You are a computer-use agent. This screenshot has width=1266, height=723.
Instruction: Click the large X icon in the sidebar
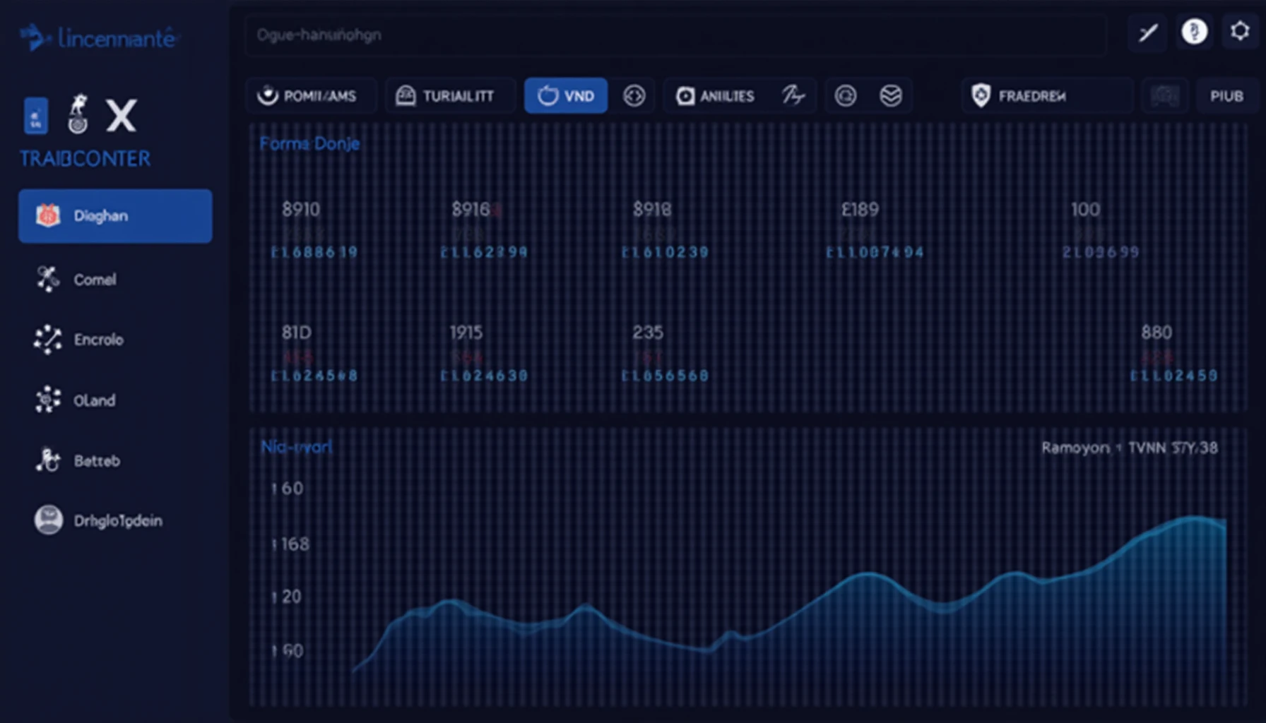121,115
